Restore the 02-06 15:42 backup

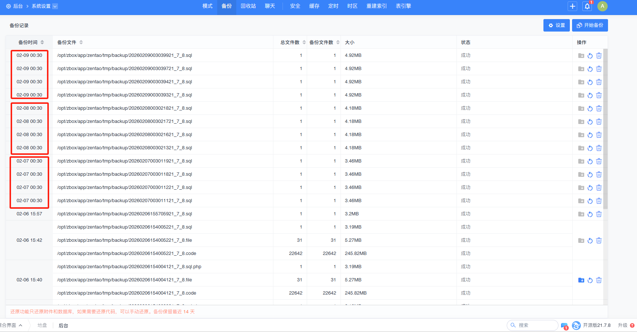tap(590, 241)
